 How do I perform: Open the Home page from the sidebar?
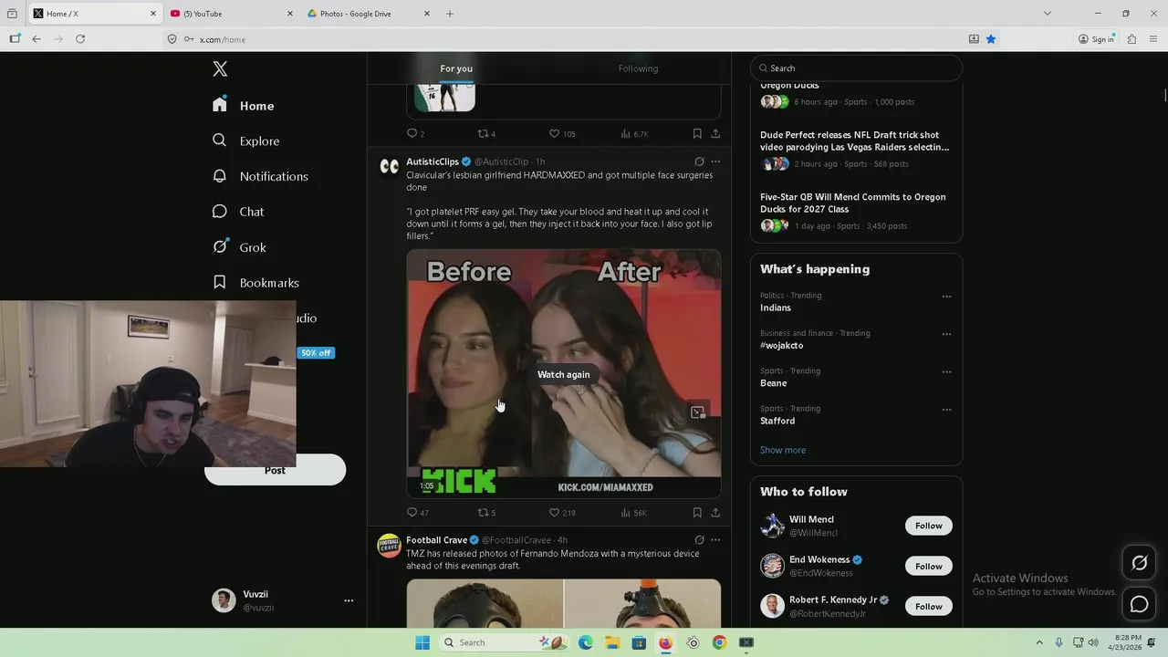[x=243, y=106]
